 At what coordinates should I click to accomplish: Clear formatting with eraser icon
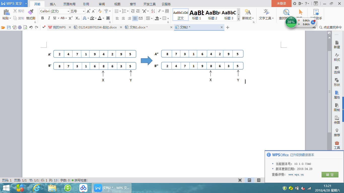pyautogui.click(x=100, y=11)
